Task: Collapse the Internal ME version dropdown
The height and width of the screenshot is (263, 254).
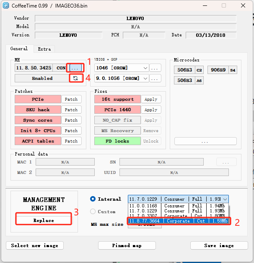Action: 225,199
